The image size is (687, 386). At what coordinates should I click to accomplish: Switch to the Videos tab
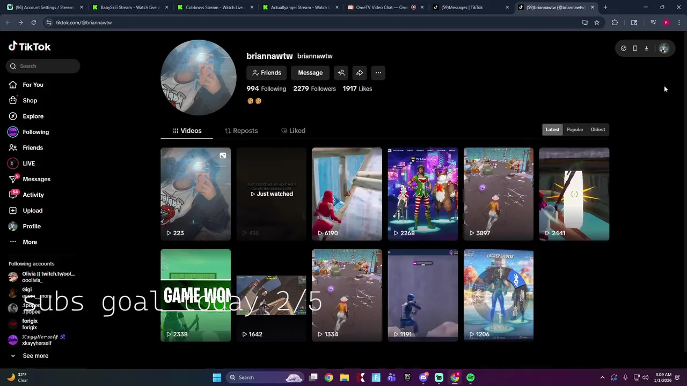187,131
